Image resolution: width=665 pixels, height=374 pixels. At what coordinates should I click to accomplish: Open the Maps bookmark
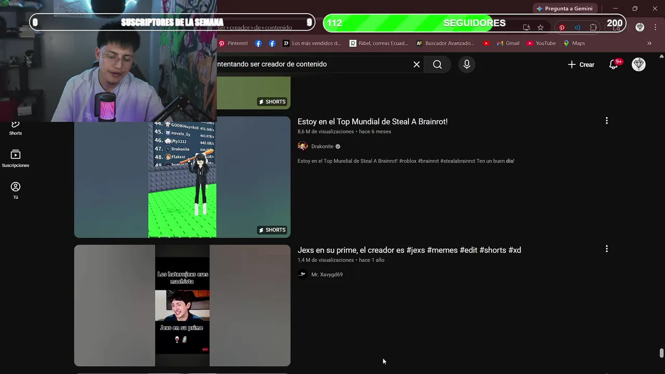tap(574, 43)
